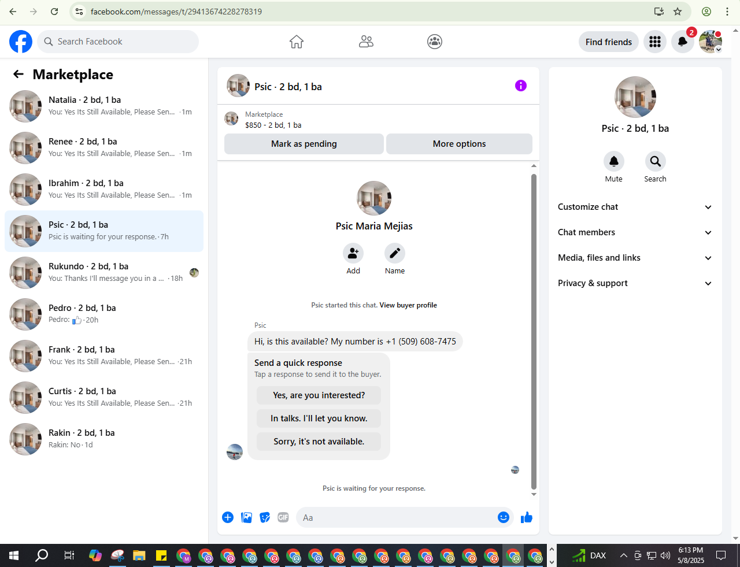
Task: Click the DAX stock widget in the taskbar
Action: (x=589, y=555)
